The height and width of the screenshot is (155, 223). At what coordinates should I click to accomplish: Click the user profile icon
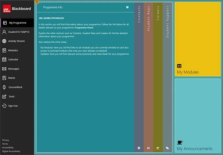click(x=4, y=32)
